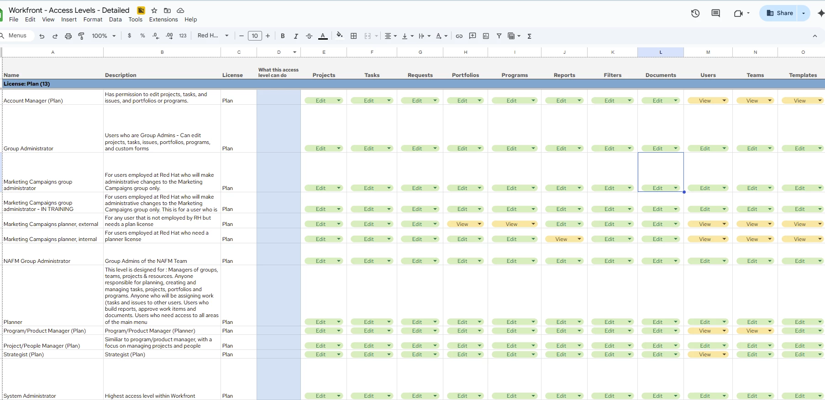Open vertical align dropdown
Image resolution: width=825 pixels, height=400 pixels.
407,36
